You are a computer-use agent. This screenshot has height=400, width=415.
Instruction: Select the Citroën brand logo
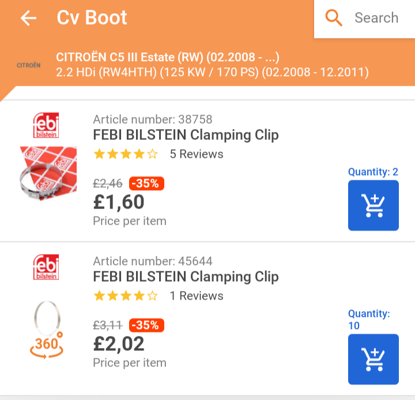coord(29,65)
